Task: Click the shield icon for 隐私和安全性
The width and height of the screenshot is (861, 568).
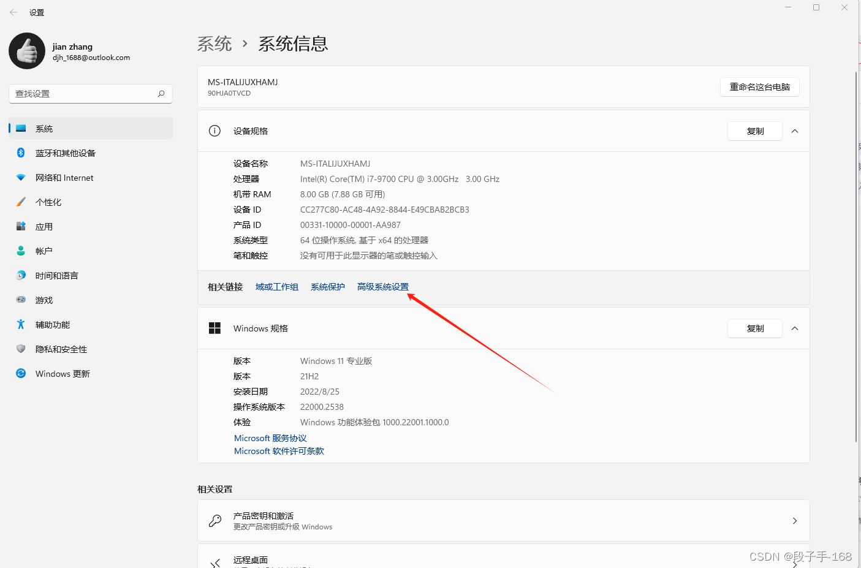Action: 21,349
